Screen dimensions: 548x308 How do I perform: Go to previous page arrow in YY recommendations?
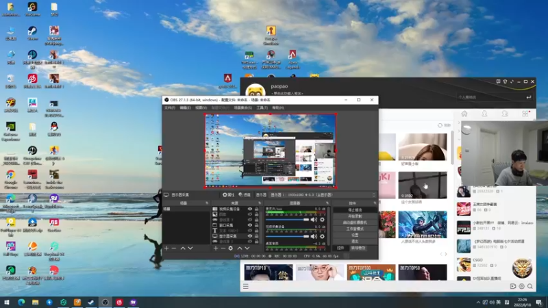coord(441,254)
